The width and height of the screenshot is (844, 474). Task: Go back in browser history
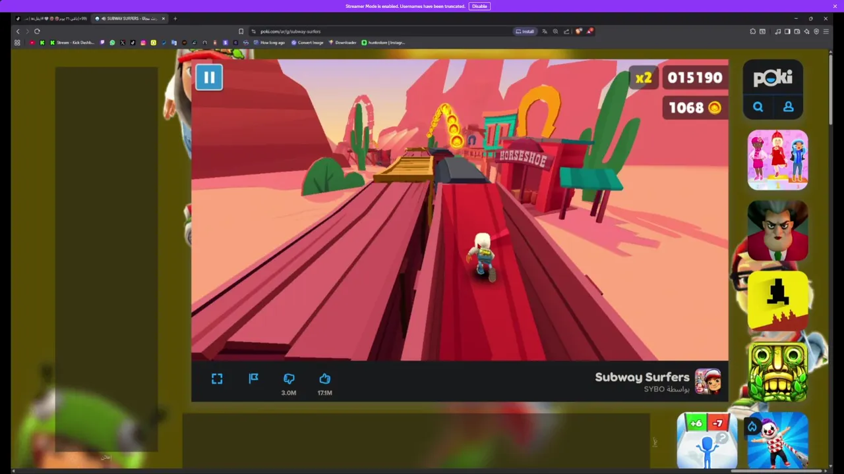click(x=18, y=32)
